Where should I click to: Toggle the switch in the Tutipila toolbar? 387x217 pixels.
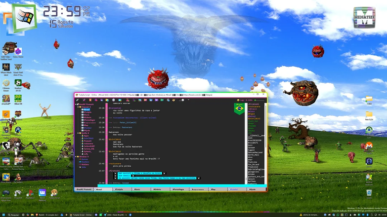(181, 100)
